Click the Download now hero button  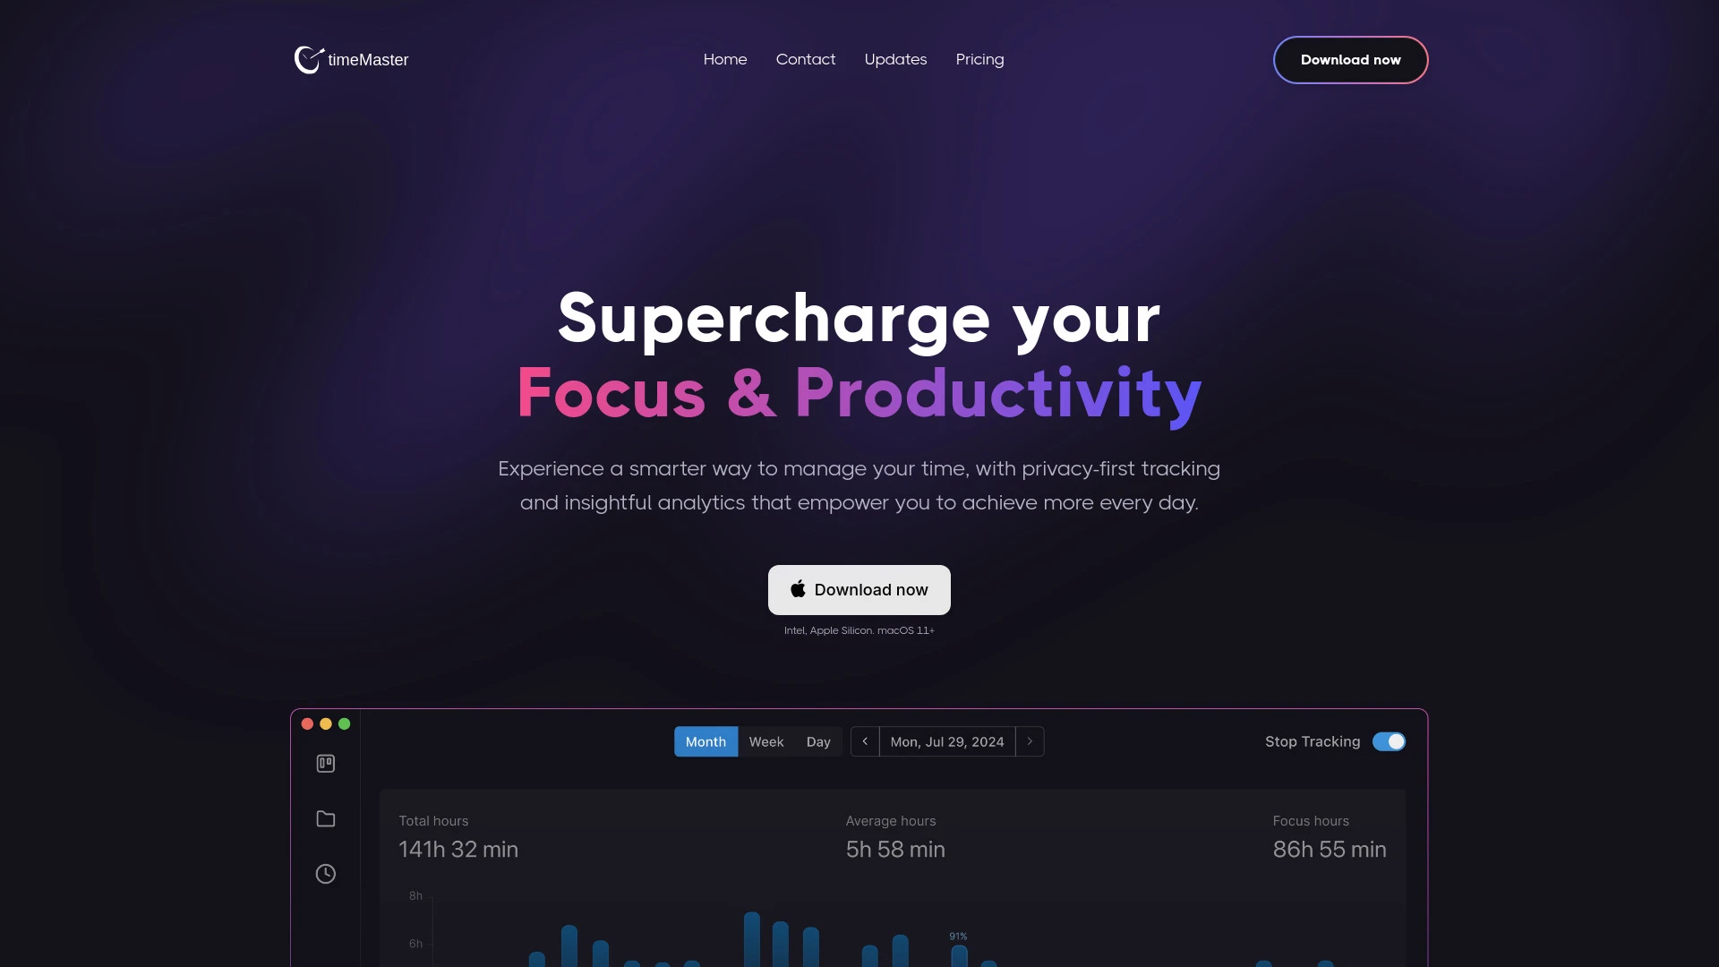point(859,589)
